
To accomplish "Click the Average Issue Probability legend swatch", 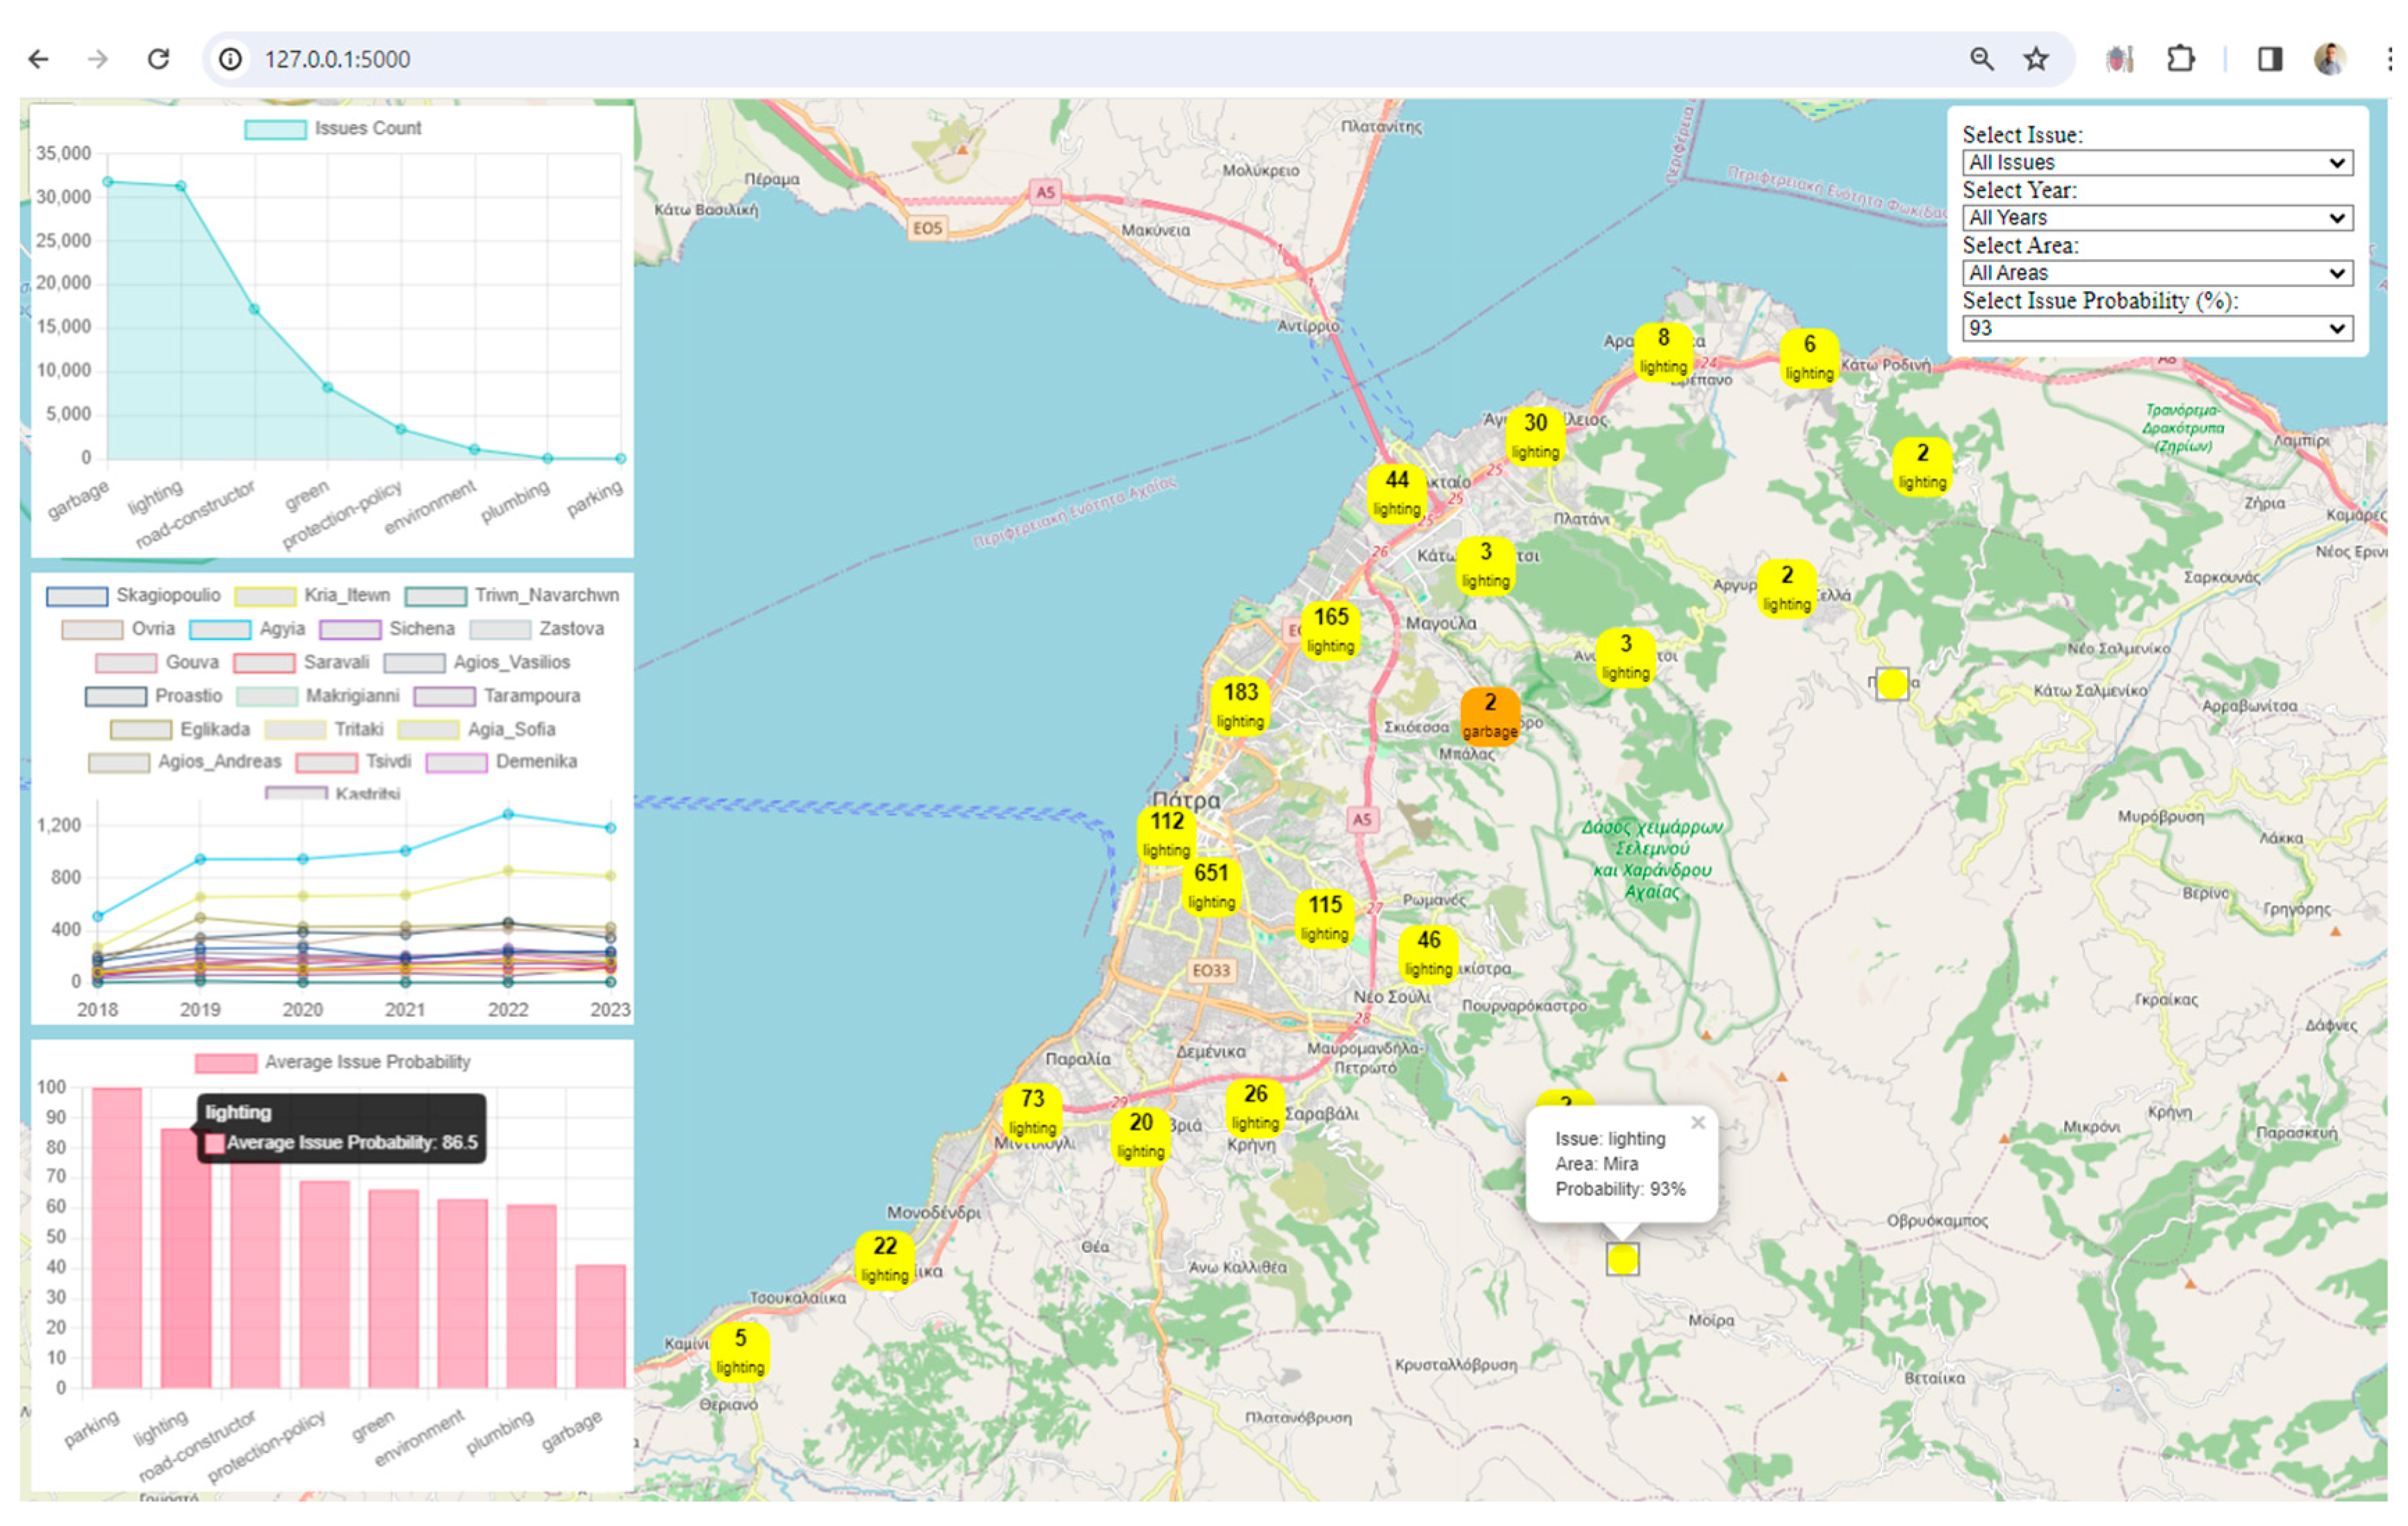I will click(x=226, y=1063).
